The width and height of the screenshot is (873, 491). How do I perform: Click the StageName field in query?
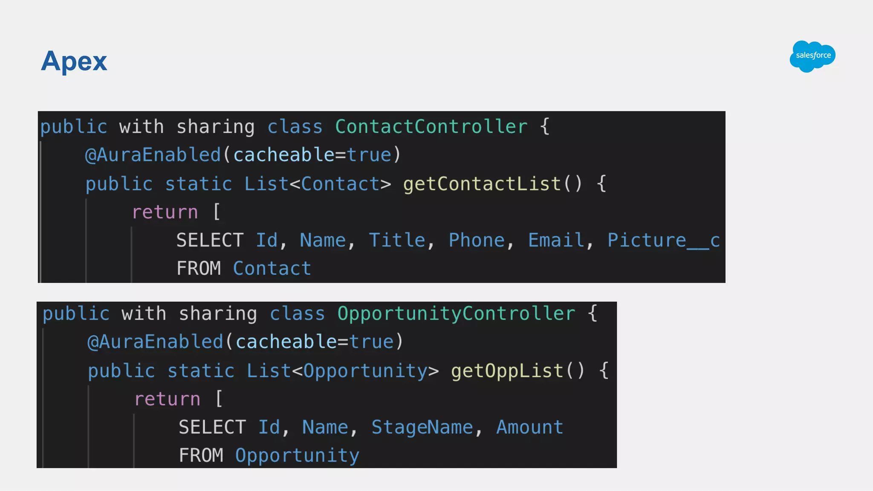(x=422, y=428)
